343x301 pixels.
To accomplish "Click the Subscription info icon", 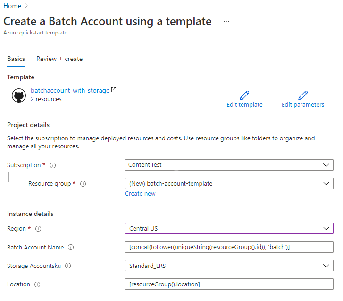I will [53, 165].
